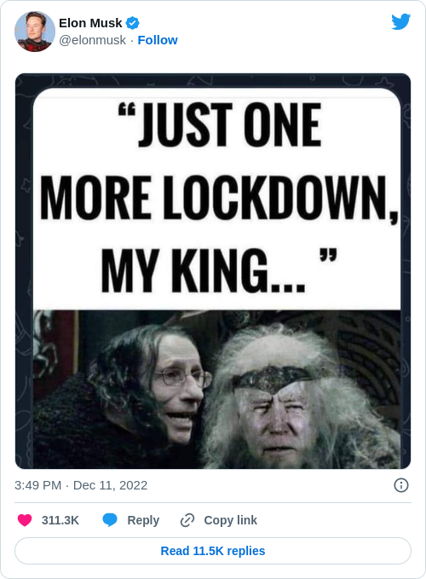This screenshot has height=579, width=426.
Task: Click the blue reply bubble icon
Action: tap(110, 520)
